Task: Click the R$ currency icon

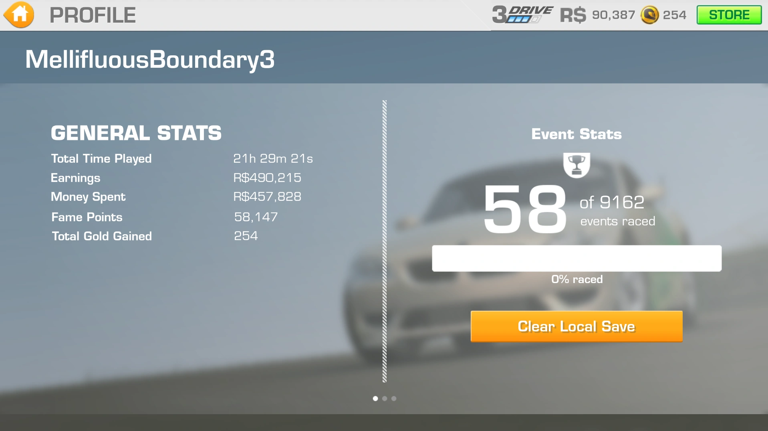Action: pyautogui.click(x=572, y=15)
